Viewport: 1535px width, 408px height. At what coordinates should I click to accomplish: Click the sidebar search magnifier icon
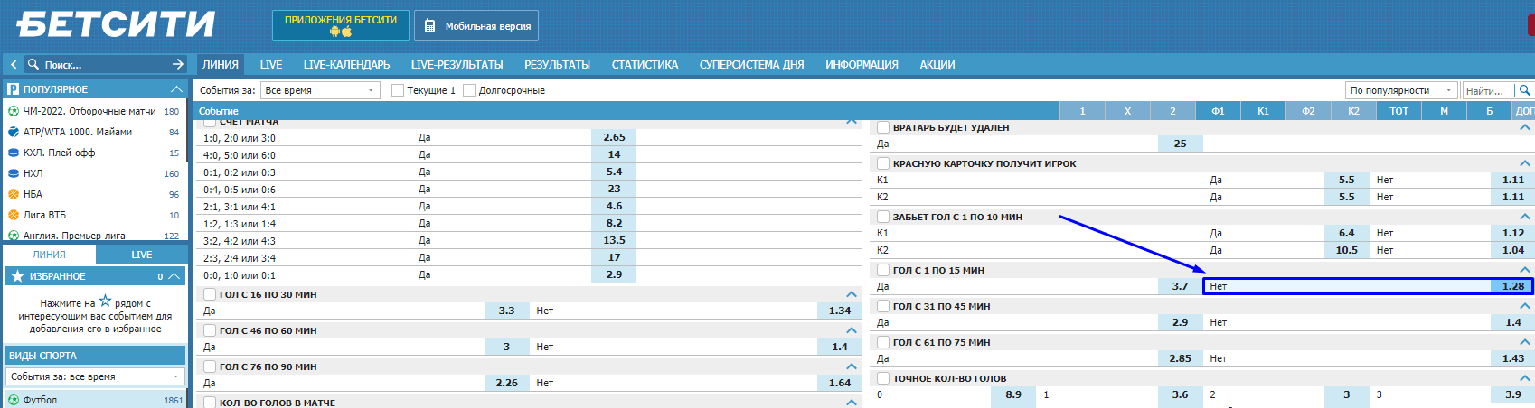coord(33,64)
